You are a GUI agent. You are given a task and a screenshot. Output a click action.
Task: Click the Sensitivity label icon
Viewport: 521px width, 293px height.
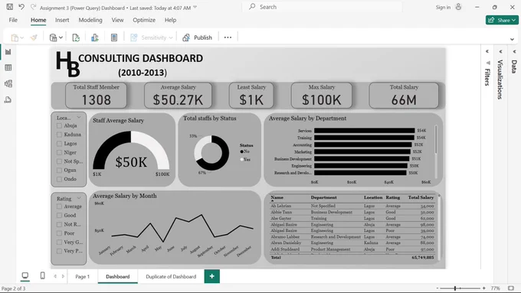133,37
